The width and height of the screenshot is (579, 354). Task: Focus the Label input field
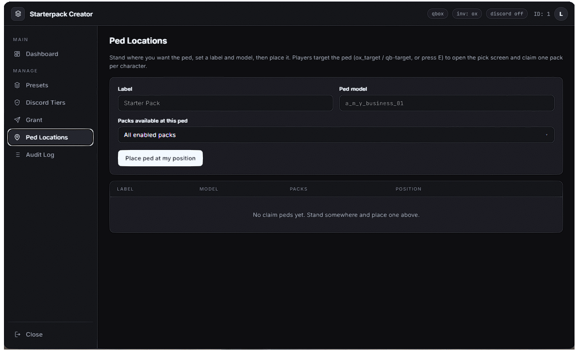[225, 103]
